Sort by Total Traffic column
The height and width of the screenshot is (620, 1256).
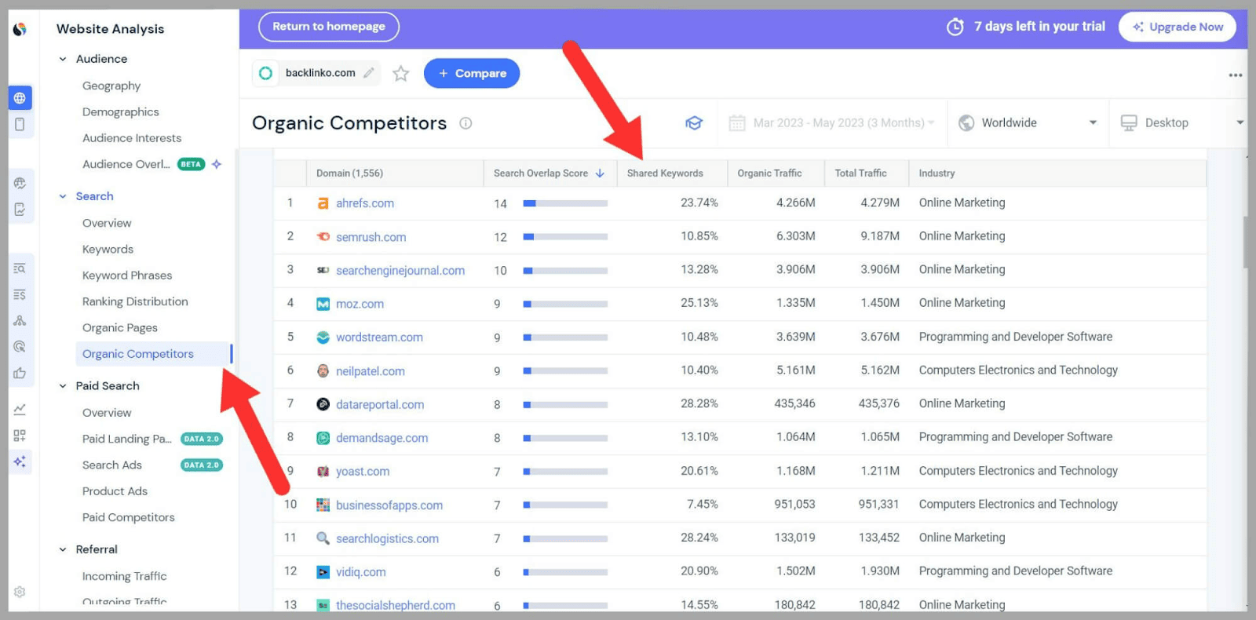(860, 173)
